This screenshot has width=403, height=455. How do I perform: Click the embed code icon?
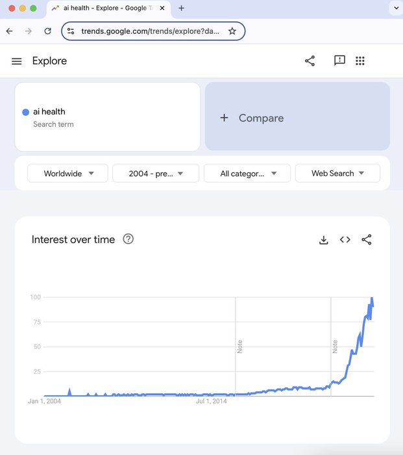click(x=345, y=240)
